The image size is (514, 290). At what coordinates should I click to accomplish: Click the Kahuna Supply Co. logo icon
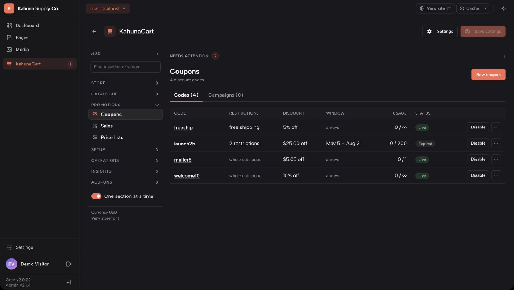click(9, 8)
